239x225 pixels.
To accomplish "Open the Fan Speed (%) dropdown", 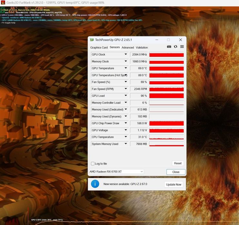I will coord(126,82).
